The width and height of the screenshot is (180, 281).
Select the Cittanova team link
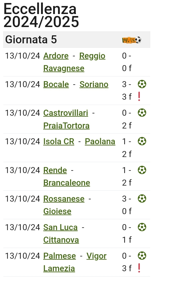pyautogui.click(x=61, y=240)
